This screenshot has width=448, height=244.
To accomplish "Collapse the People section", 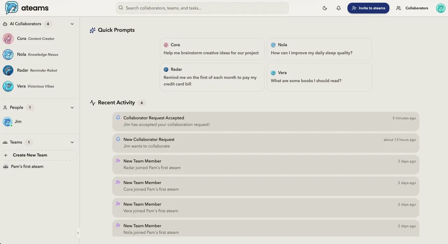I will pyautogui.click(x=72, y=107).
